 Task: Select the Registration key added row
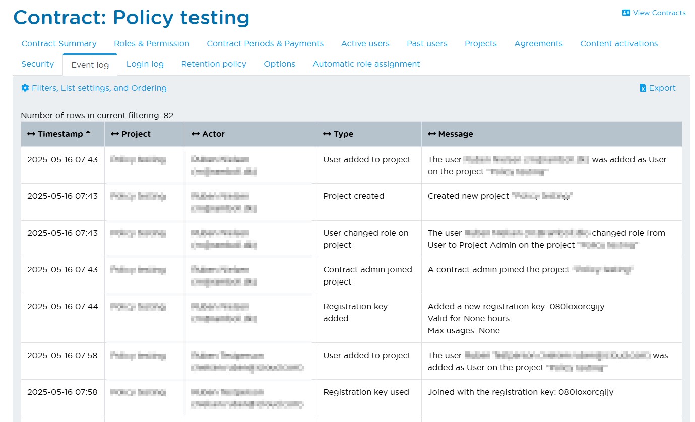pos(355,313)
